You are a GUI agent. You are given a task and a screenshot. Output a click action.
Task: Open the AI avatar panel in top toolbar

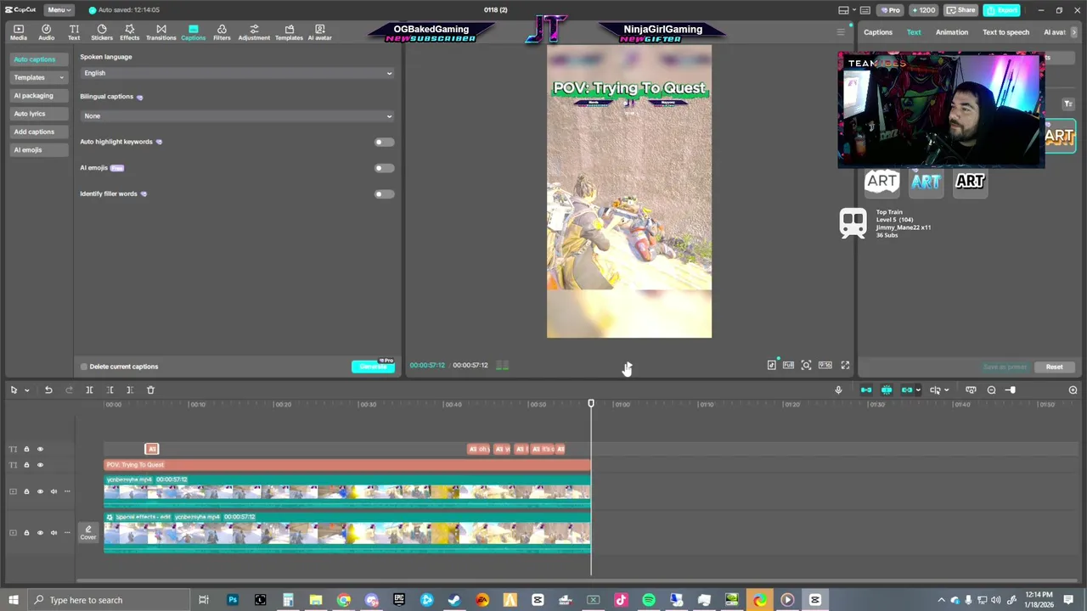[x=319, y=32]
